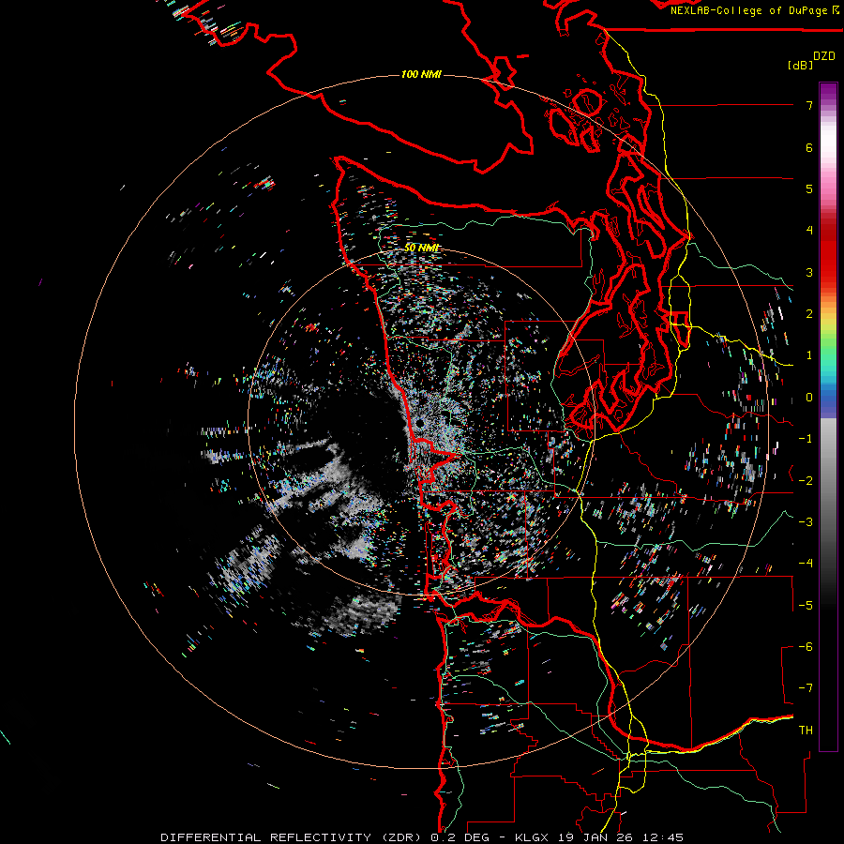Click the -6 value on the scale
Image resolution: width=844 pixels, height=844 pixels.
806,647
